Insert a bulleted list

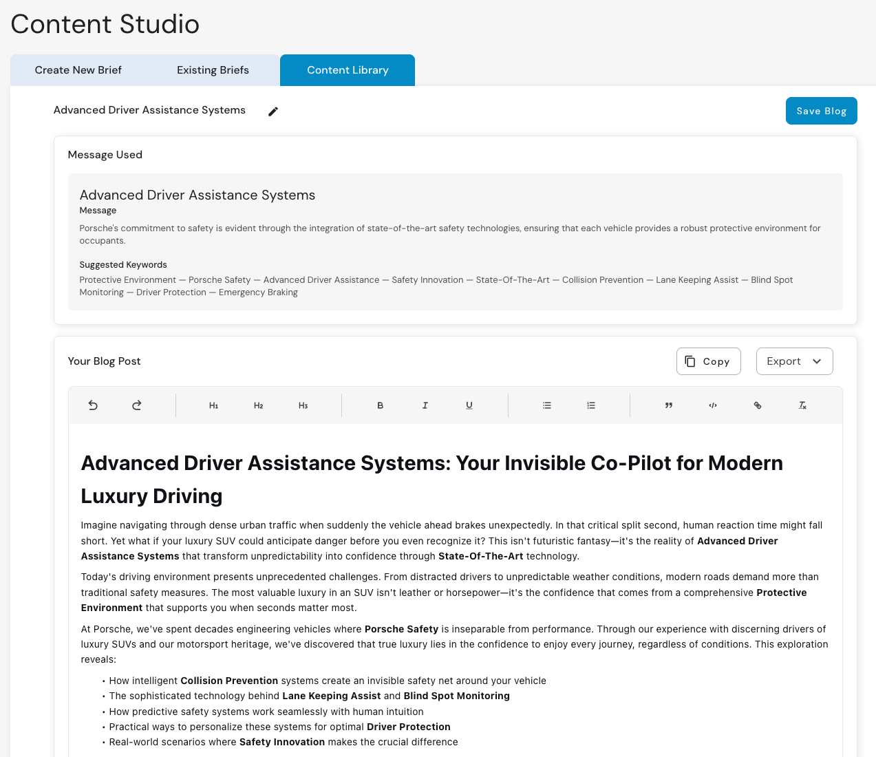tap(547, 405)
